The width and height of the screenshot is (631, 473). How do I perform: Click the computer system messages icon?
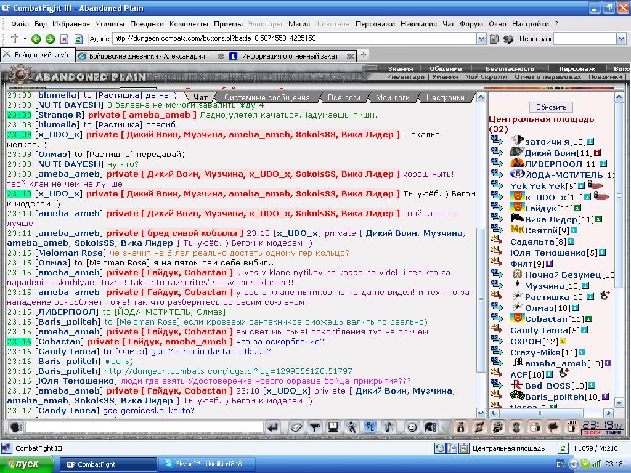333,427
